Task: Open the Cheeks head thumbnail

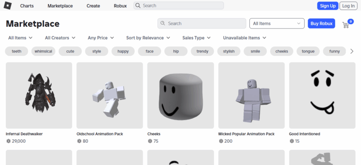Action: 180,95
